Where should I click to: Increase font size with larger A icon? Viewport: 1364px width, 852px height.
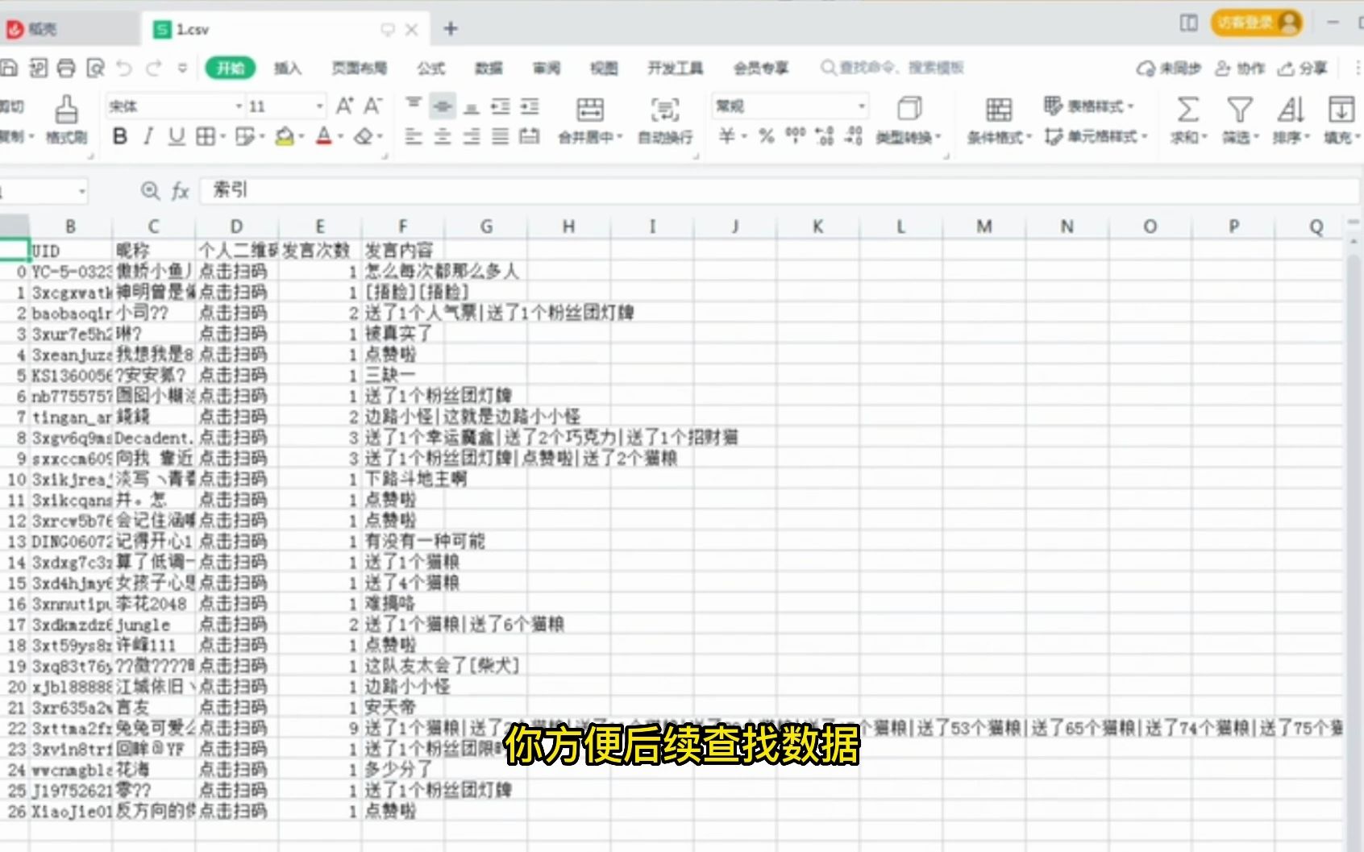pyautogui.click(x=344, y=106)
